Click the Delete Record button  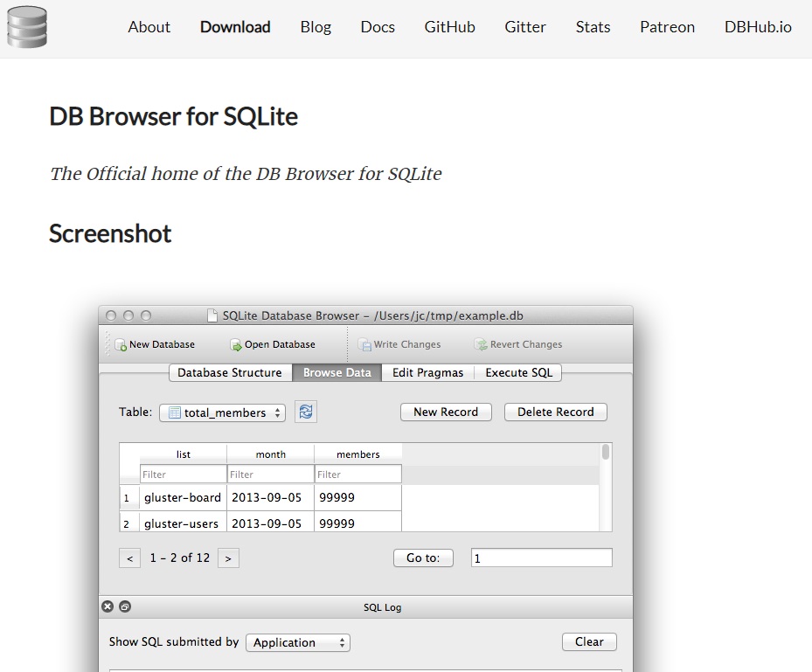coord(556,412)
